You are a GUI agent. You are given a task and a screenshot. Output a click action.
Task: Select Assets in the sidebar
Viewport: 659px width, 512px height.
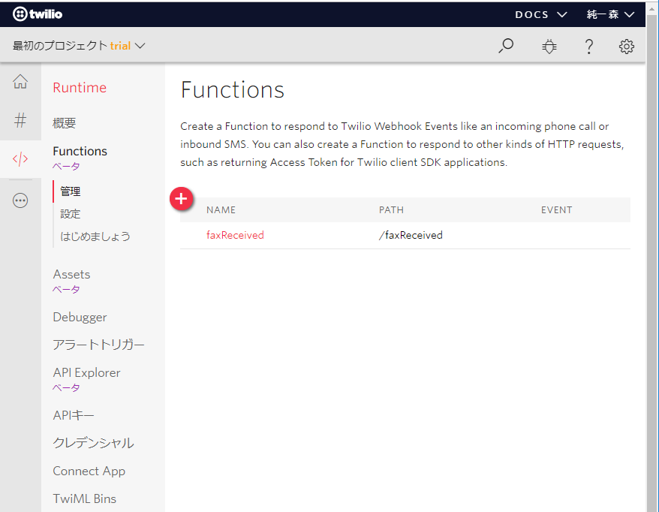point(71,274)
